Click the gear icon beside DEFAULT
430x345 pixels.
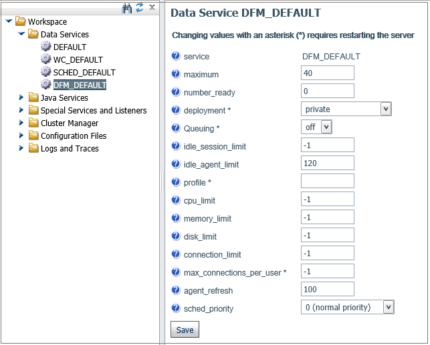click(45, 46)
